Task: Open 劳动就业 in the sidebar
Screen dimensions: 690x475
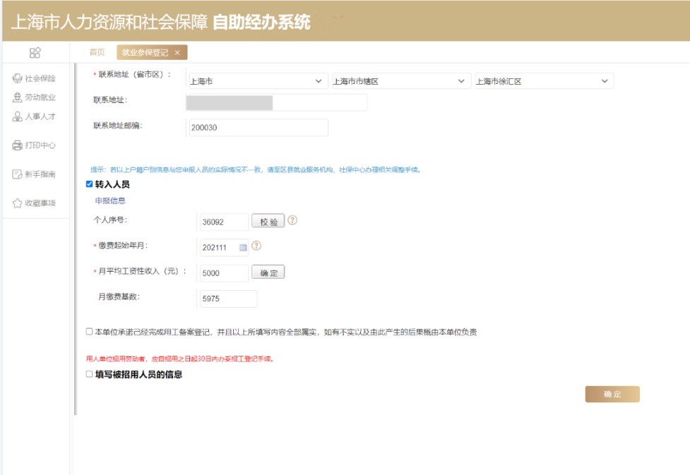Action: (x=35, y=97)
